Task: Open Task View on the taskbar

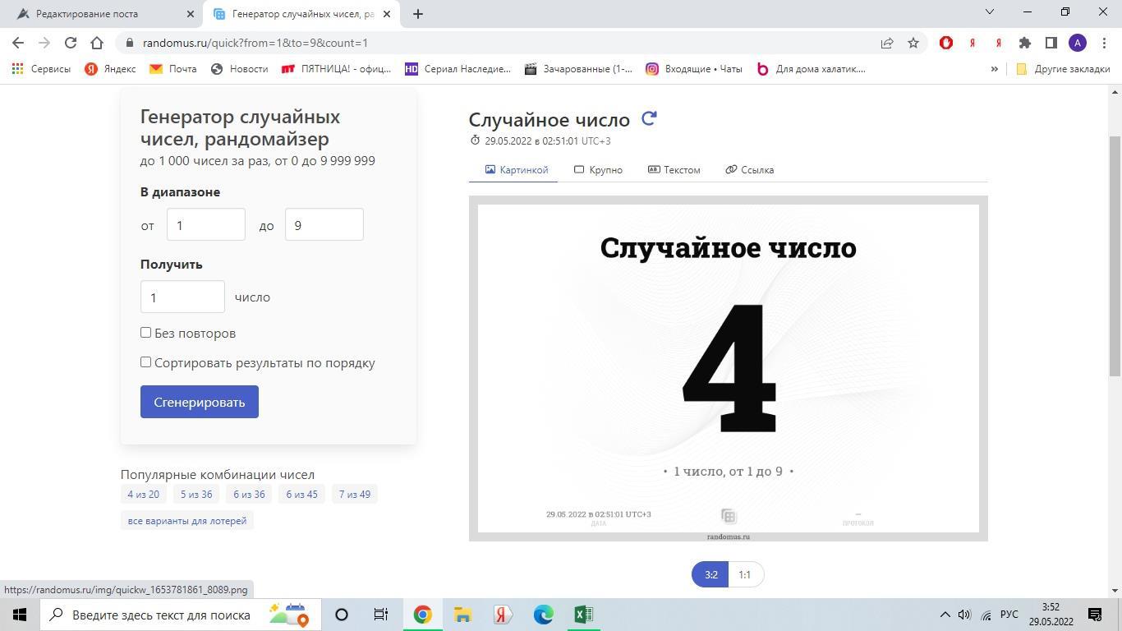Action: click(381, 615)
